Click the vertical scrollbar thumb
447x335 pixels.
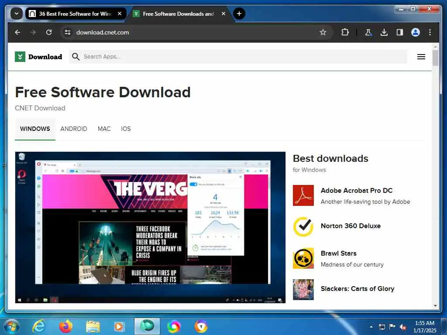435,58
